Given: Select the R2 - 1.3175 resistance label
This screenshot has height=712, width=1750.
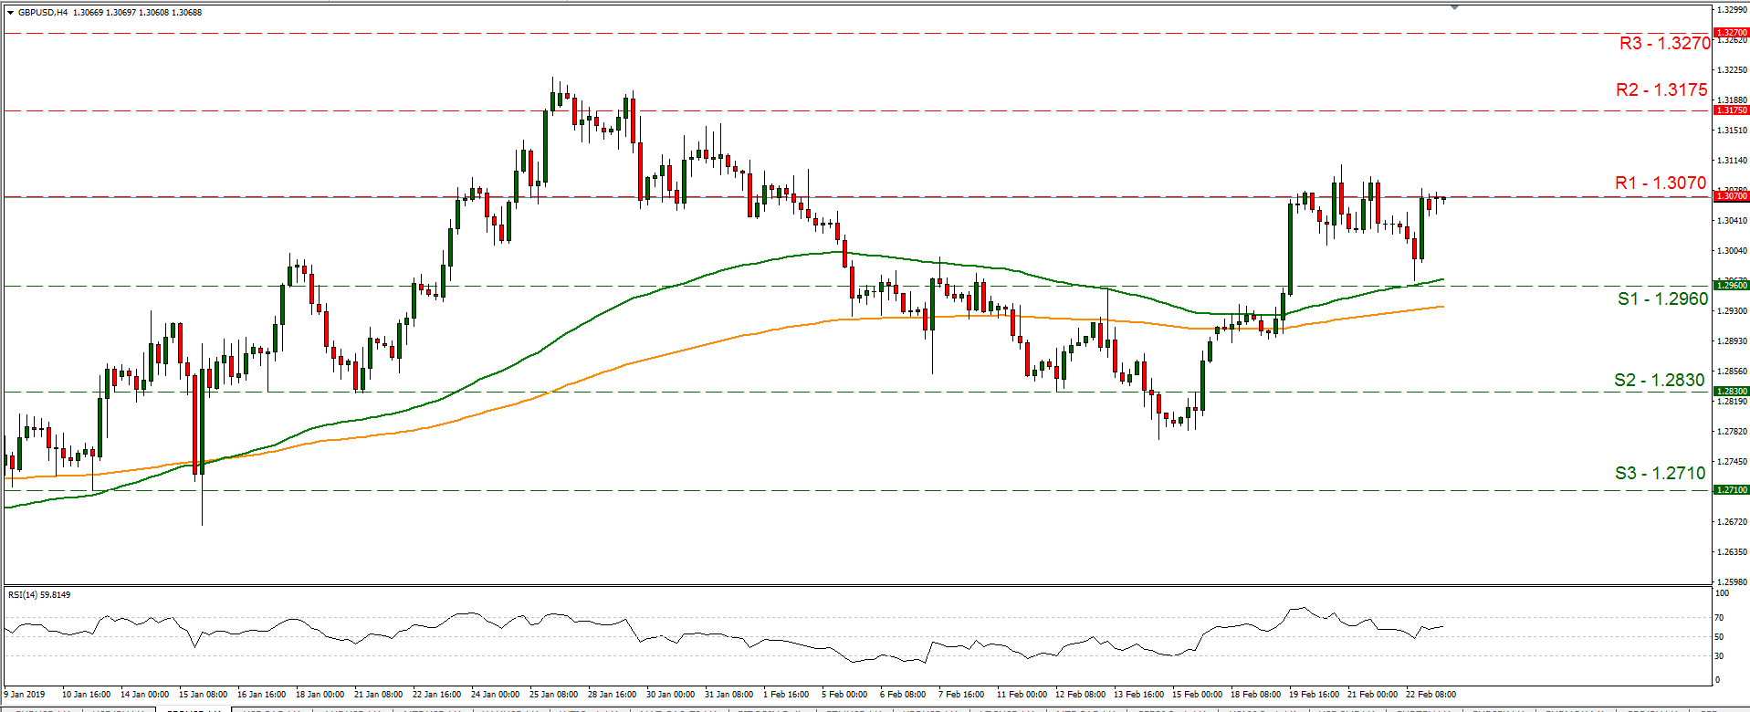Looking at the screenshot, I should pyautogui.click(x=1661, y=89).
